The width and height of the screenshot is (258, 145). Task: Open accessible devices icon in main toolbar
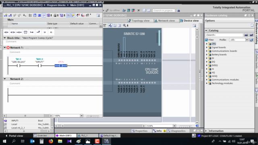[124, 10]
